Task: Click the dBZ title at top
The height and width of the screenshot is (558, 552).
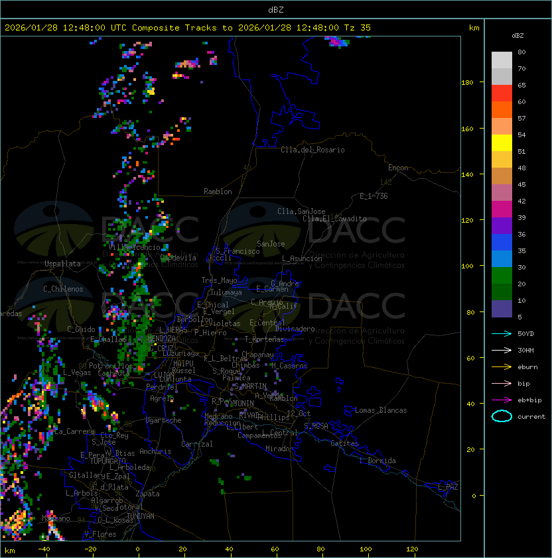Action: (x=276, y=10)
